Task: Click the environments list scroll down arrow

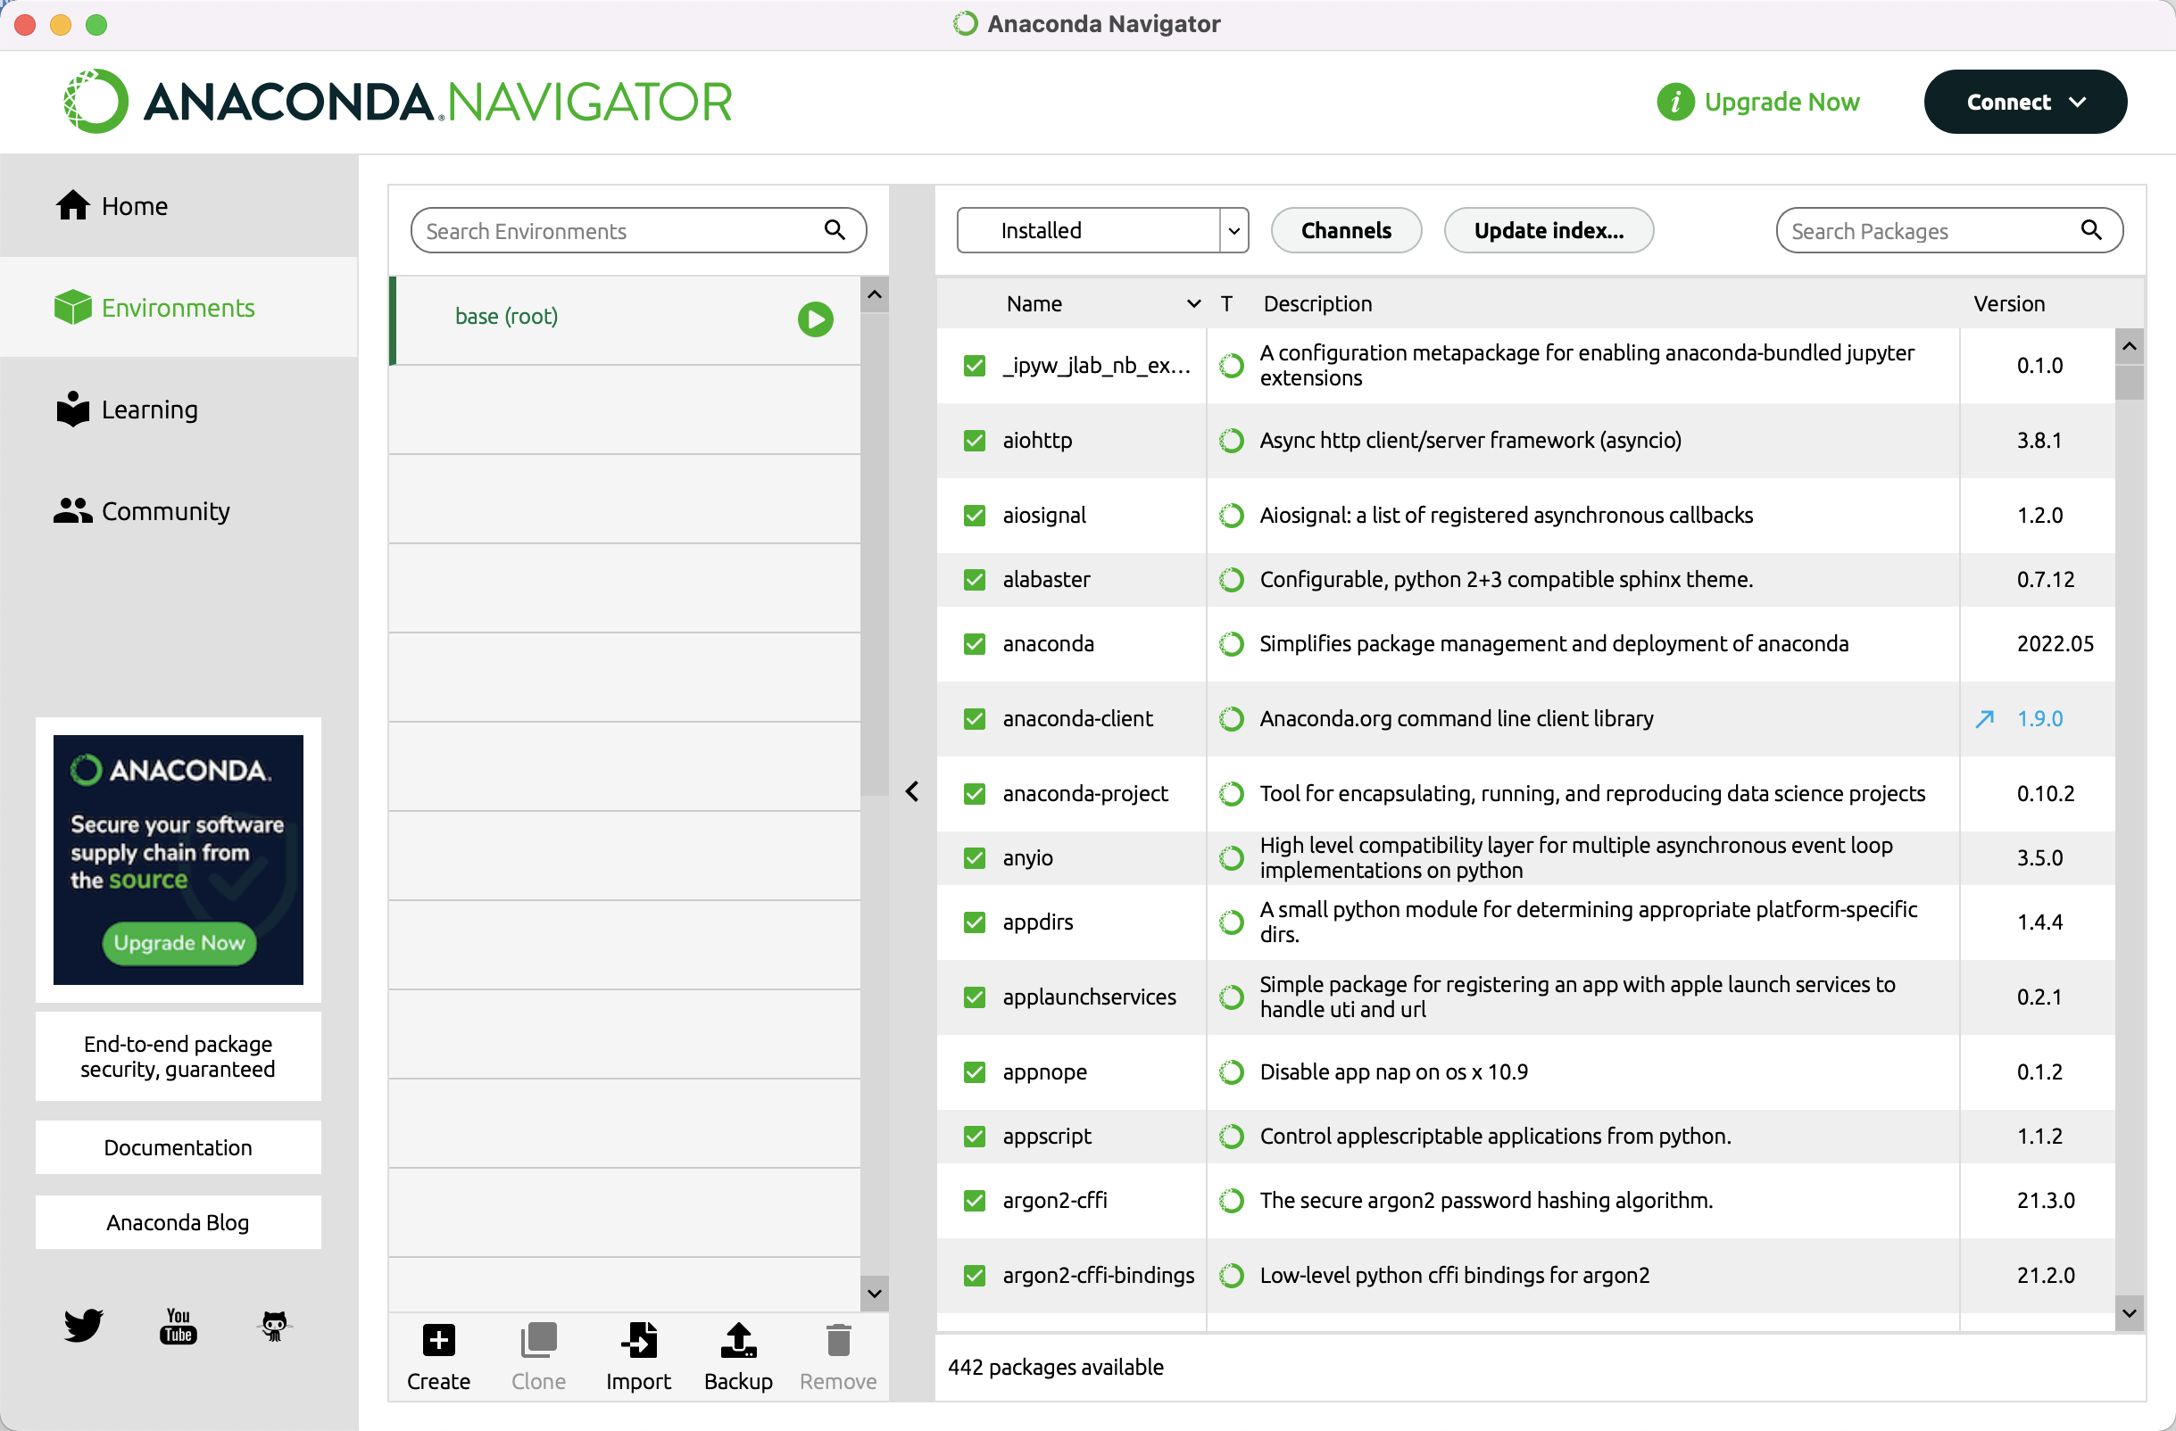Action: click(x=874, y=1293)
